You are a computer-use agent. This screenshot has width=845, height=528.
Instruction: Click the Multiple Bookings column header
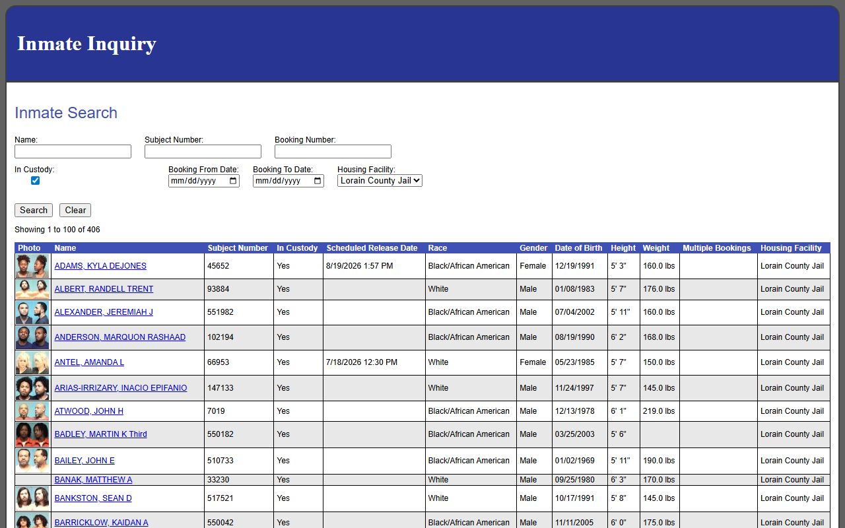tap(717, 248)
